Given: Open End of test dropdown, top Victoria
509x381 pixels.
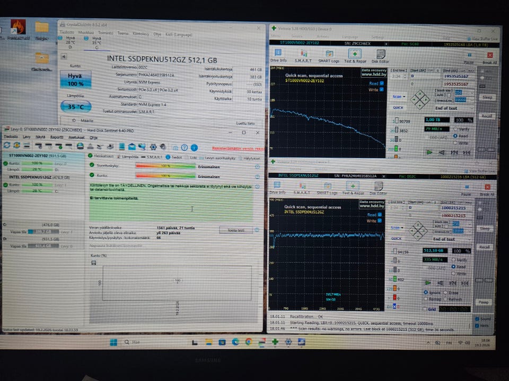Looking at the screenshot, I should point(454,108).
